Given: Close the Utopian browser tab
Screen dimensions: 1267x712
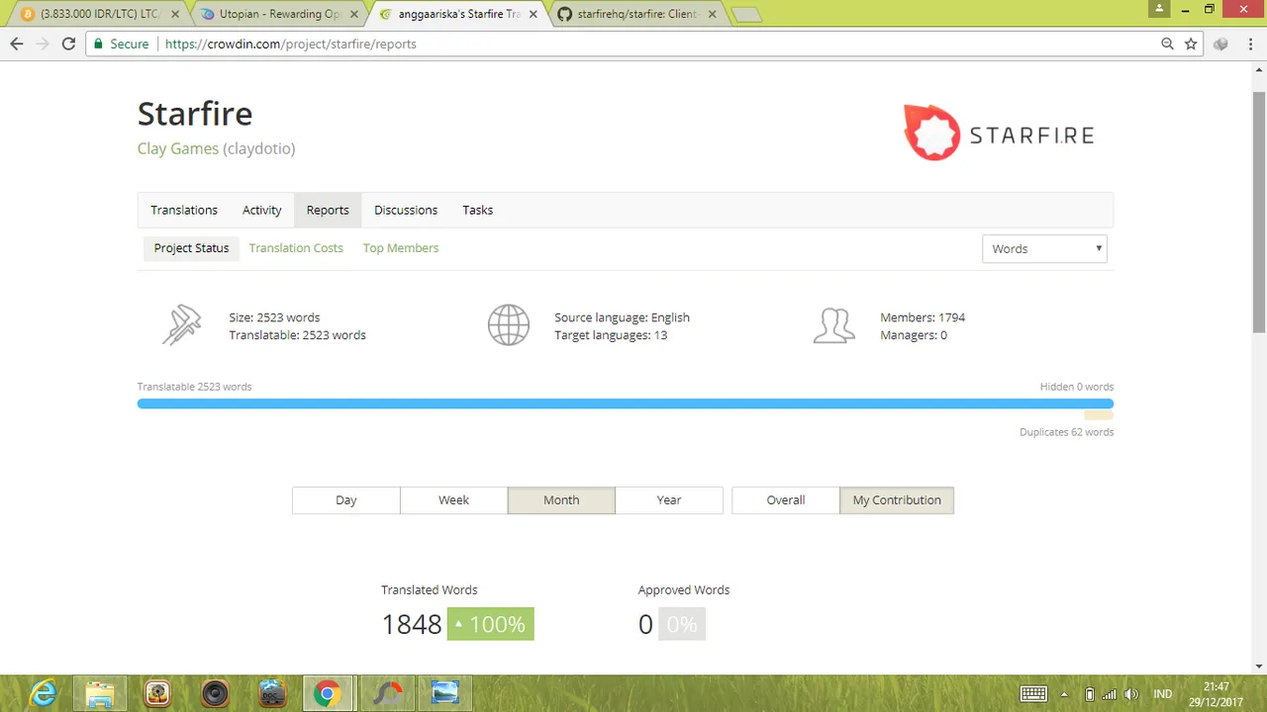Looking at the screenshot, I should pos(354,15).
